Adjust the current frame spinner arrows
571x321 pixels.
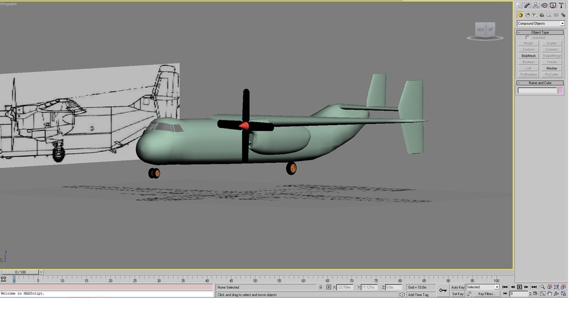coord(530,294)
